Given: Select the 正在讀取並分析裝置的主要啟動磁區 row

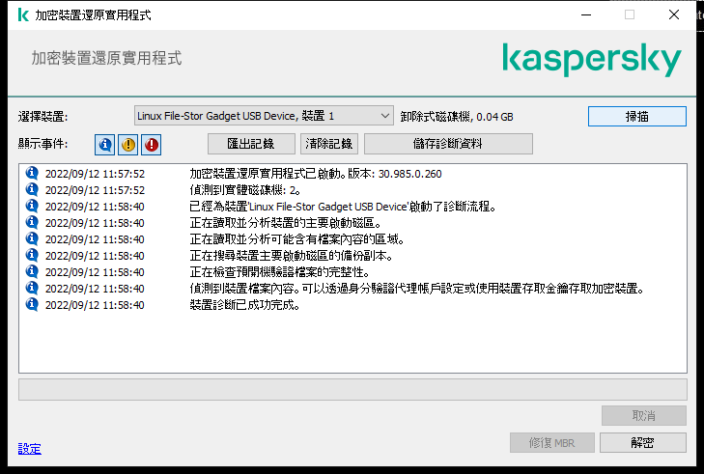Looking at the screenshot, I should pos(352,223).
